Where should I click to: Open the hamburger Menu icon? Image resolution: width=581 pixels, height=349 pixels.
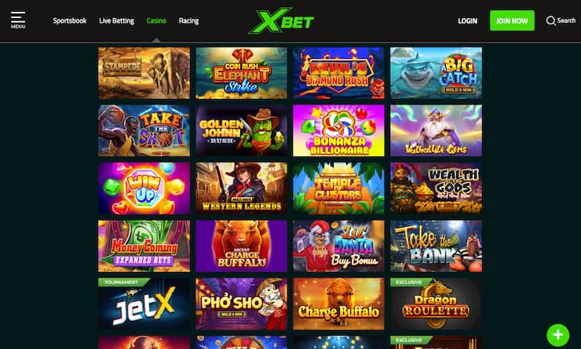click(18, 20)
